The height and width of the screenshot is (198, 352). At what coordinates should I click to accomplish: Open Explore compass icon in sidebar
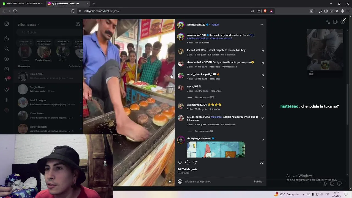click(x=7, y=59)
